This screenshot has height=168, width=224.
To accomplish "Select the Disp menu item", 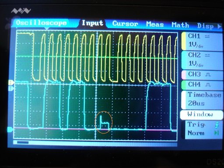I will pyautogui.click(x=205, y=26).
